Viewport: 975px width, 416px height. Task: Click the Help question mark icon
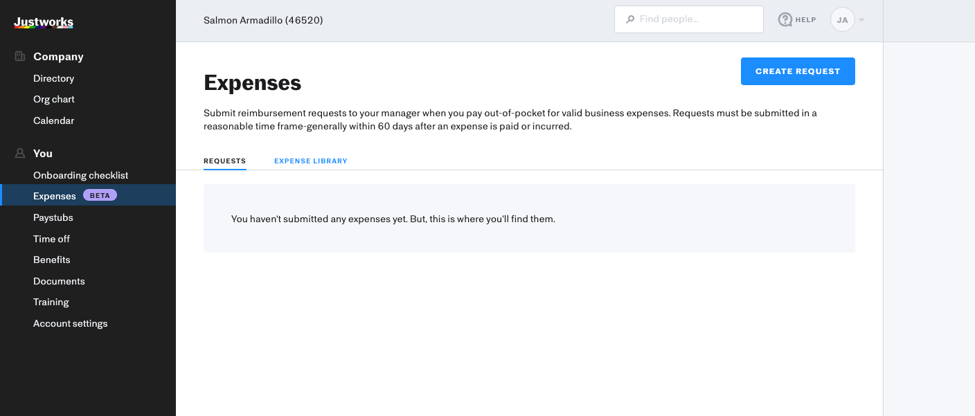[x=785, y=19]
